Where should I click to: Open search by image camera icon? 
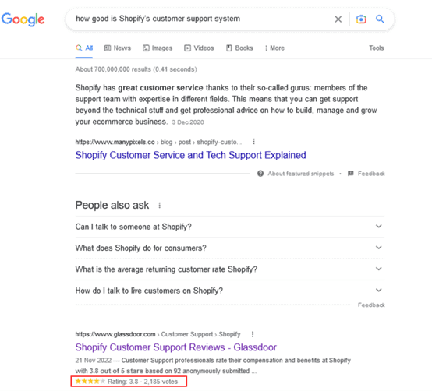click(x=361, y=19)
